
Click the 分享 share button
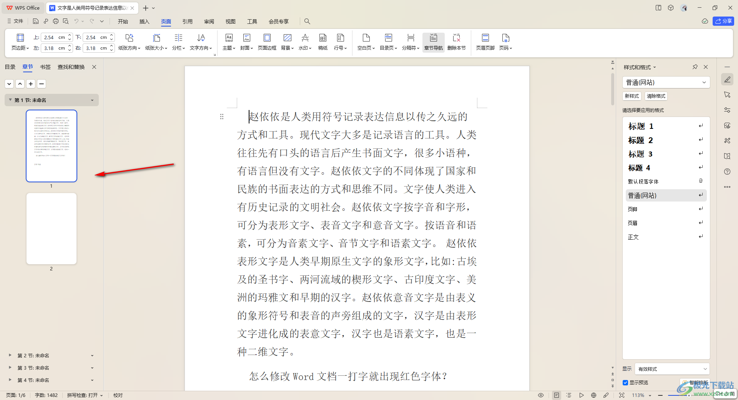(723, 21)
